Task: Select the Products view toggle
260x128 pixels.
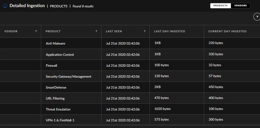Action: pos(220,6)
